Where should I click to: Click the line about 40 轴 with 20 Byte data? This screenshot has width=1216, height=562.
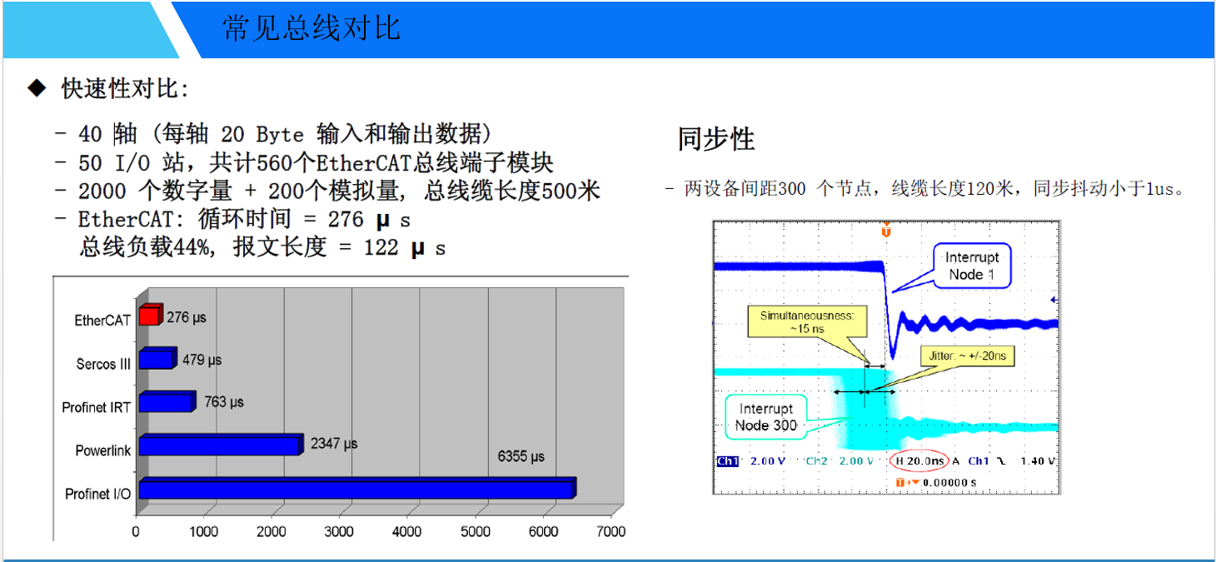(285, 133)
